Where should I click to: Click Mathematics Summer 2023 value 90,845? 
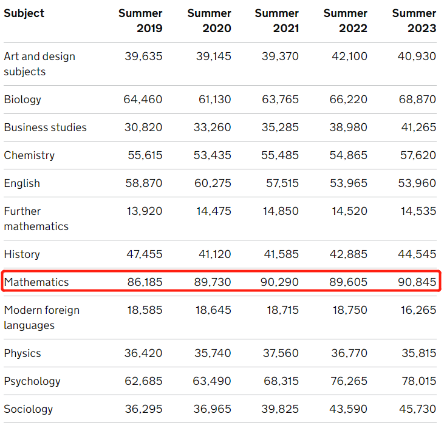point(417,282)
